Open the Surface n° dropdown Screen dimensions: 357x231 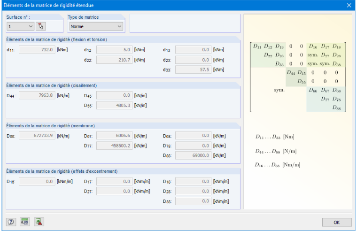pos(20,26)
